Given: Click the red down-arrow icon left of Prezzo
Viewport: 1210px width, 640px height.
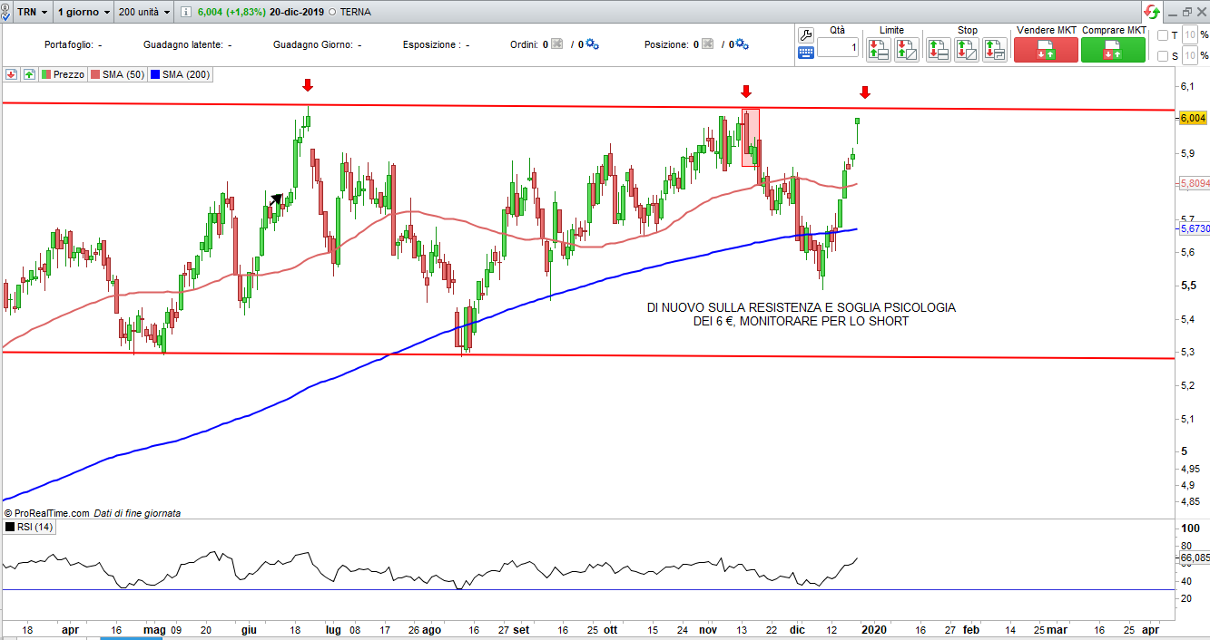Looking at the screenshot, I should click(x=12, y=74).
